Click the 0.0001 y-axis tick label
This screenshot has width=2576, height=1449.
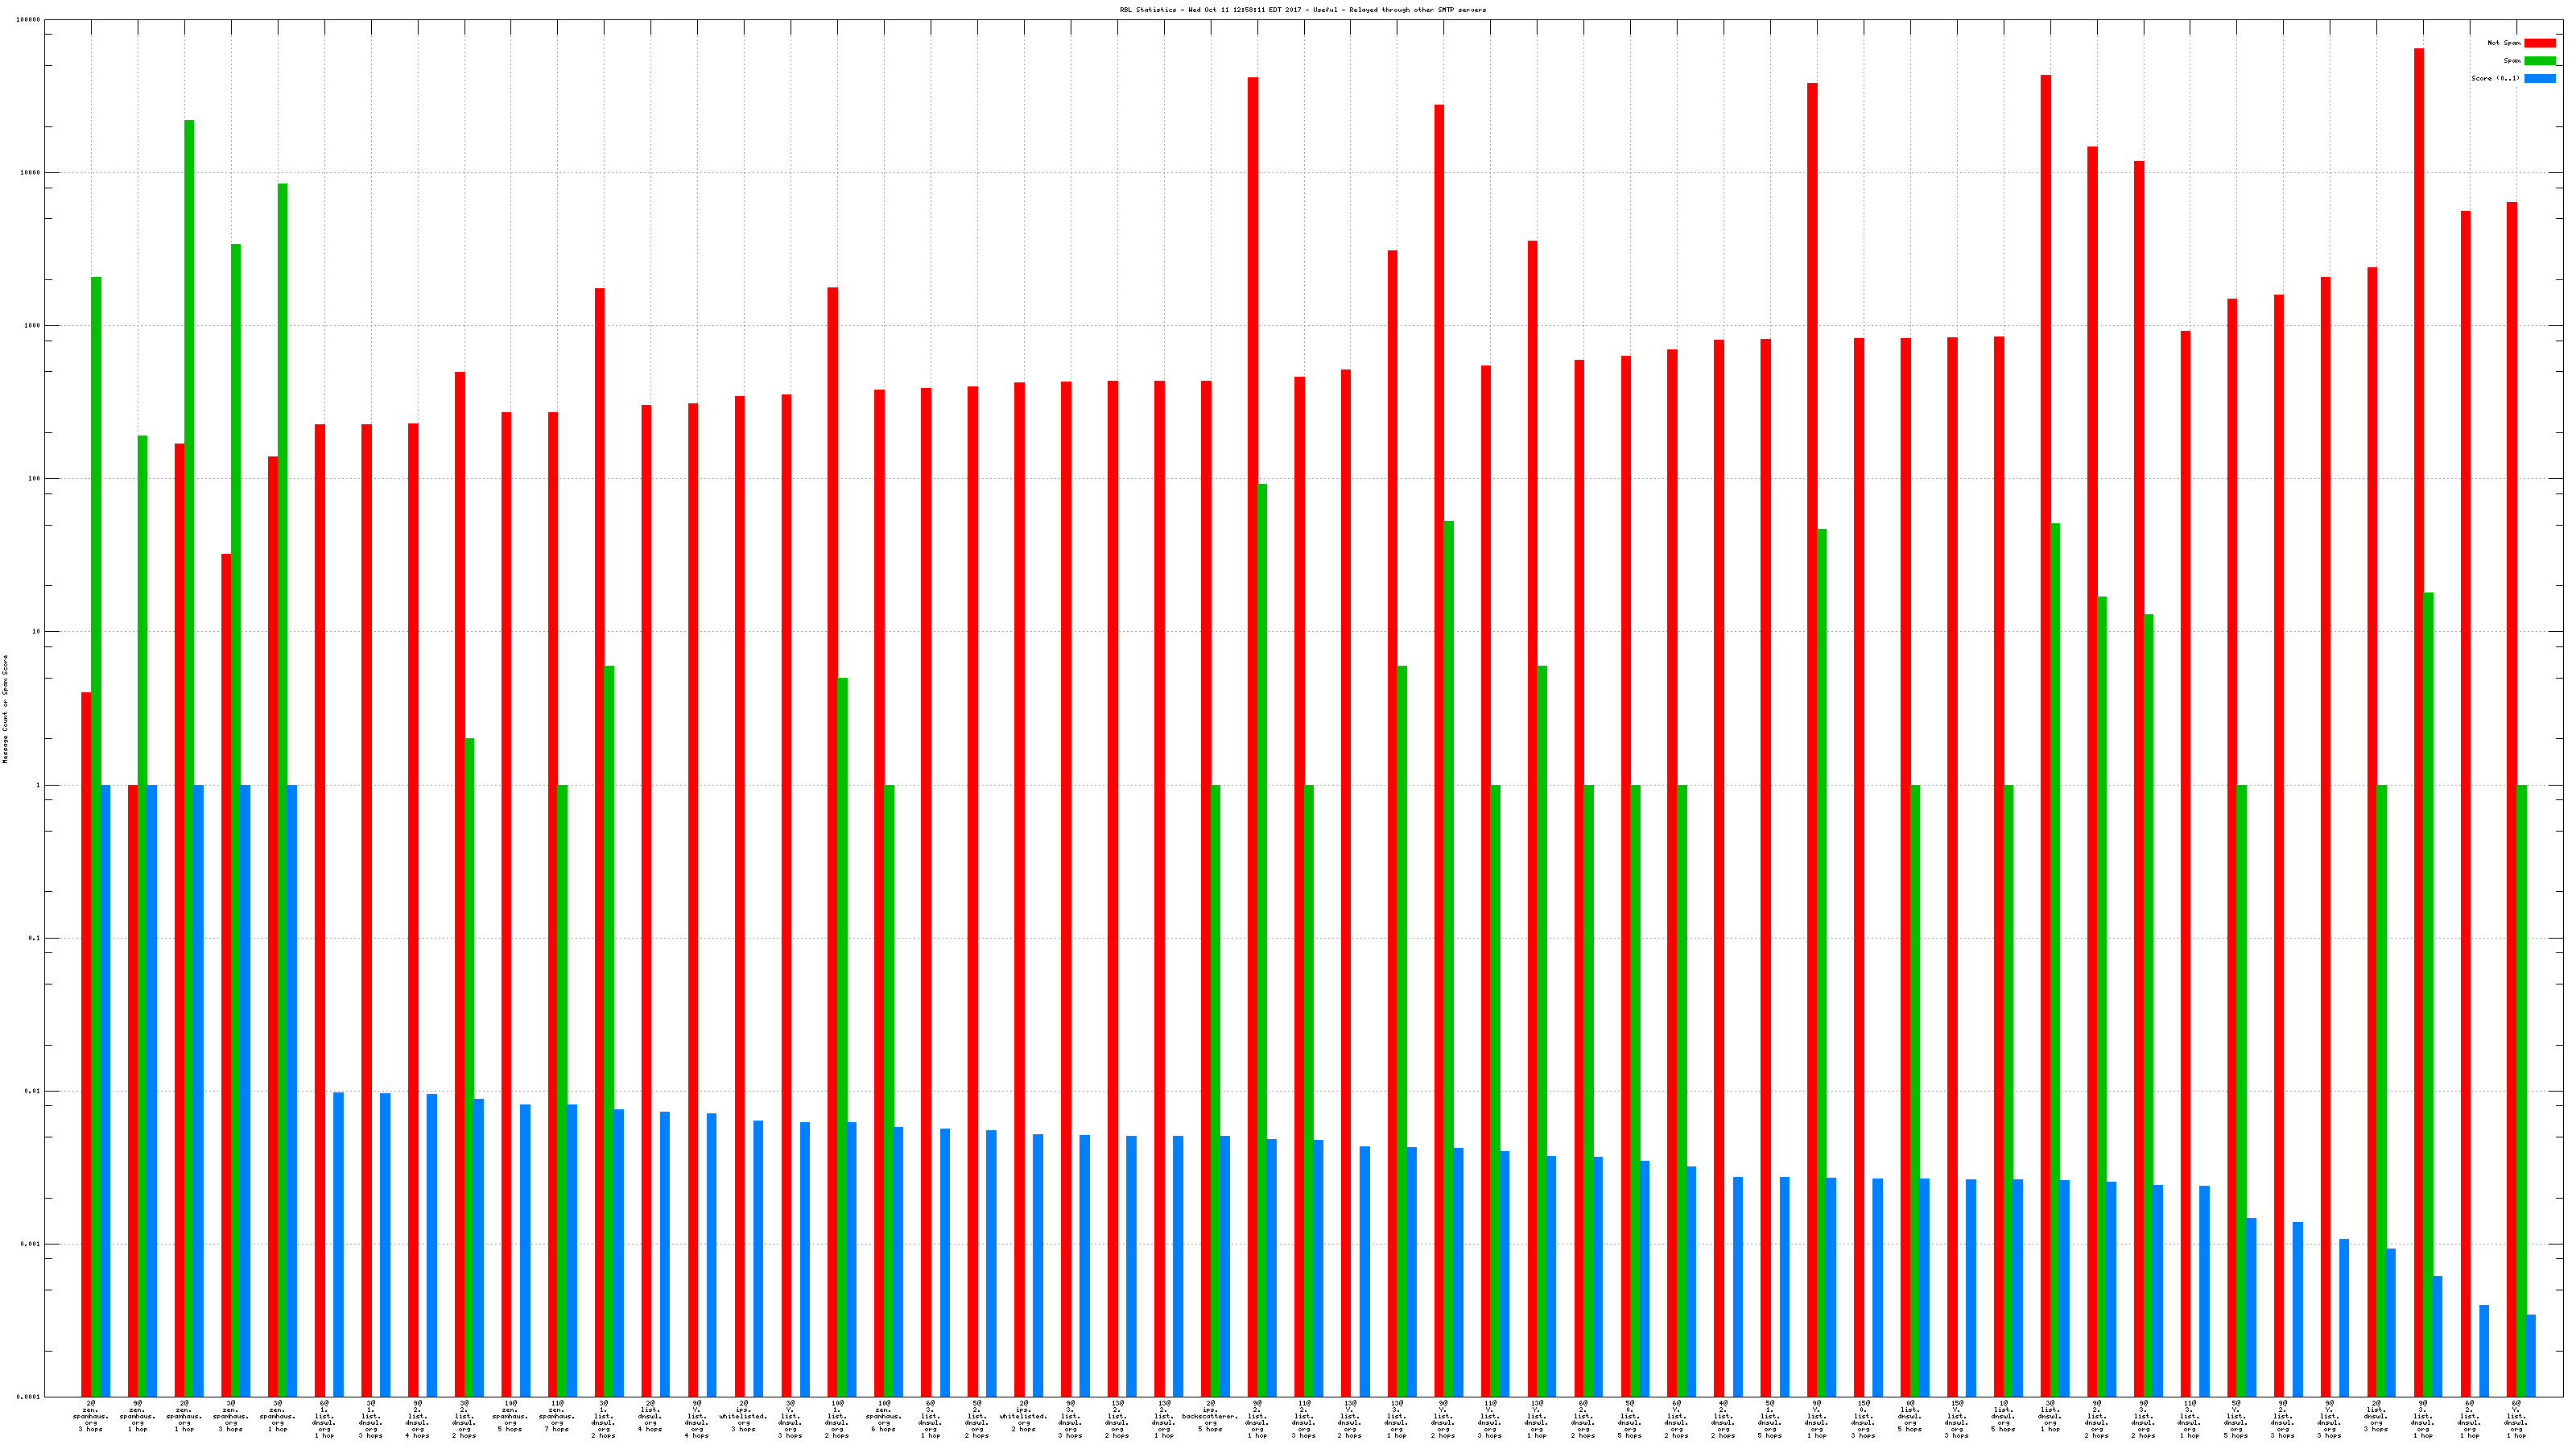coord(29,1397)
